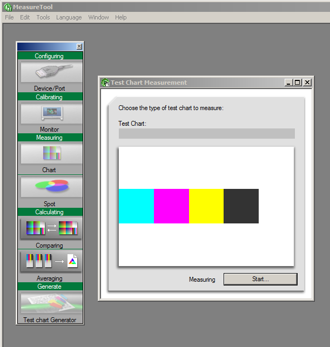Click the Test chart Generator label
Viewport: 330px width, 347px height.
pyautogui.click(x=50, y=320)
